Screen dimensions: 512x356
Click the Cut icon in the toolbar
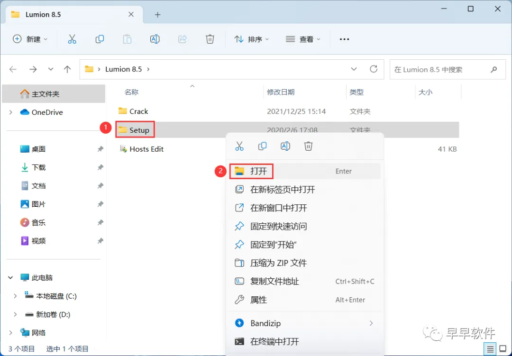tap(72, 39)
